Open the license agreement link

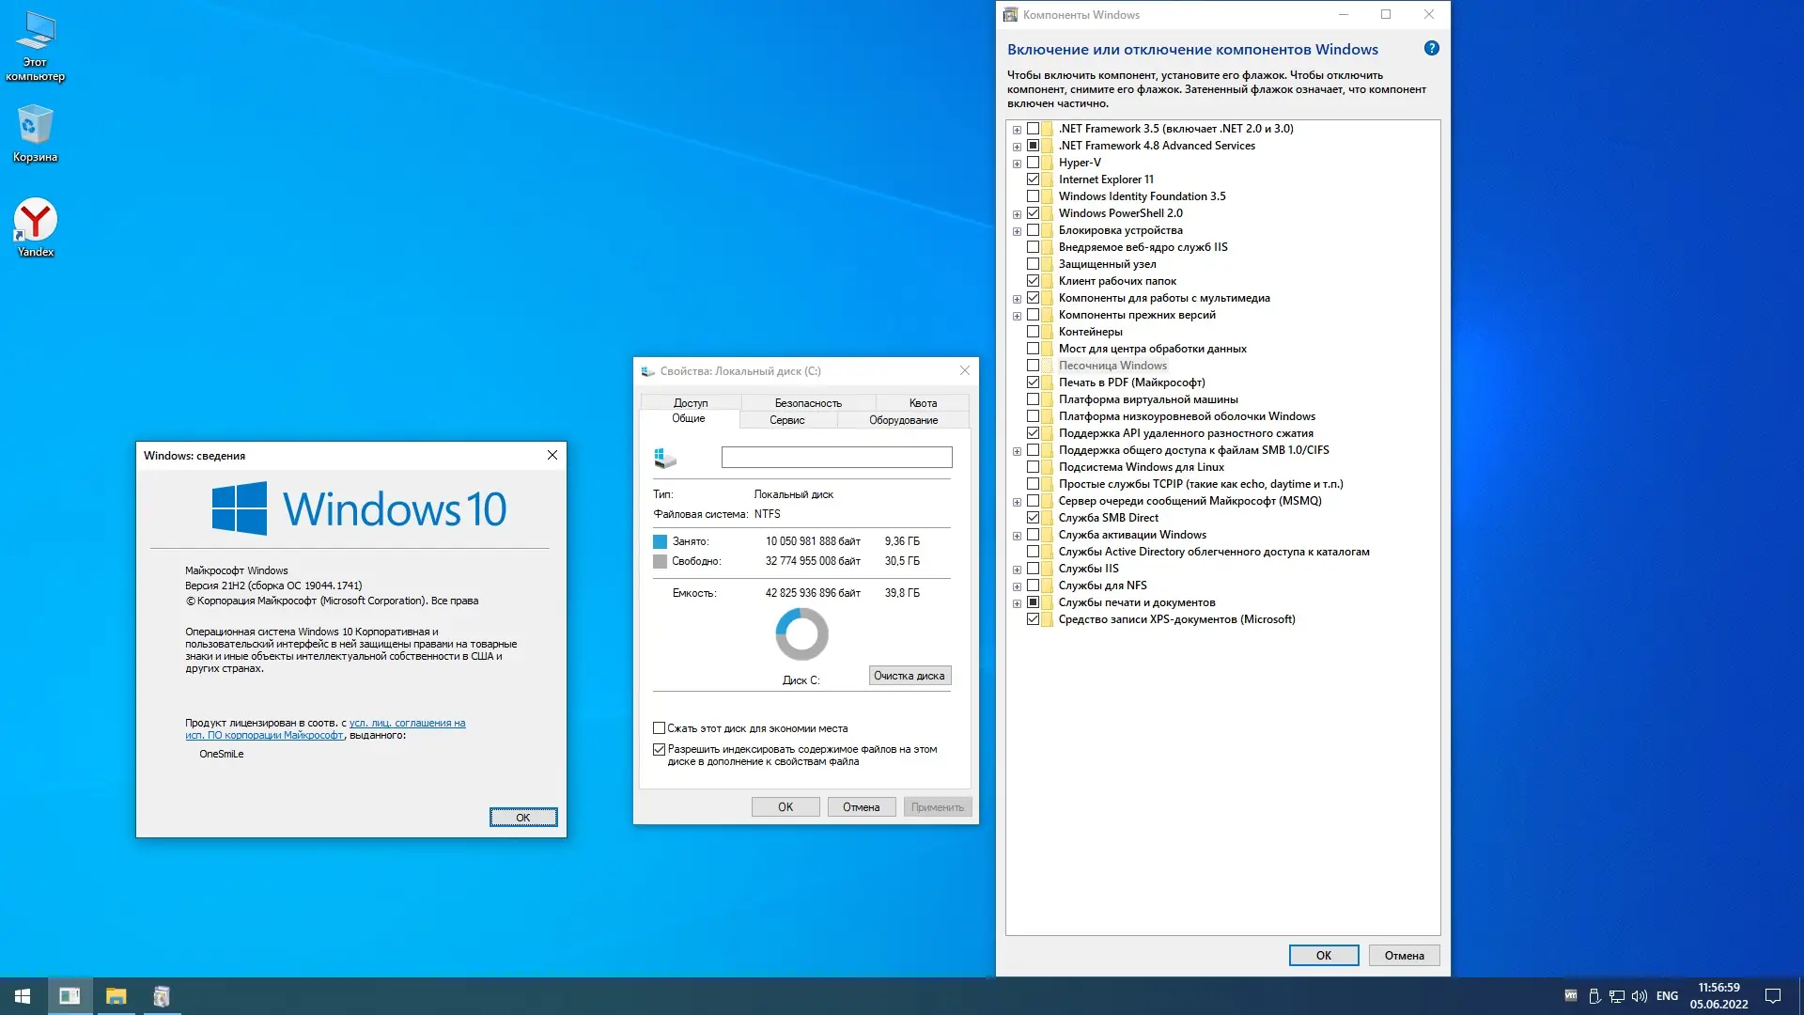pos(406,723)
